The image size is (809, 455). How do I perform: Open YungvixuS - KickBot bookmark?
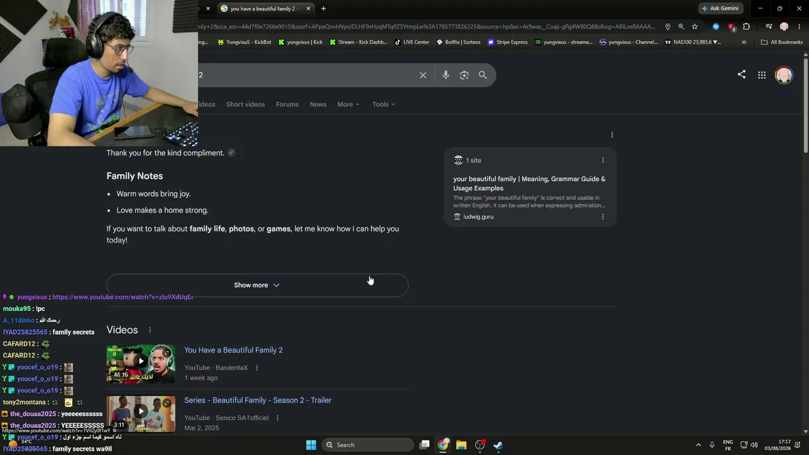244,42
